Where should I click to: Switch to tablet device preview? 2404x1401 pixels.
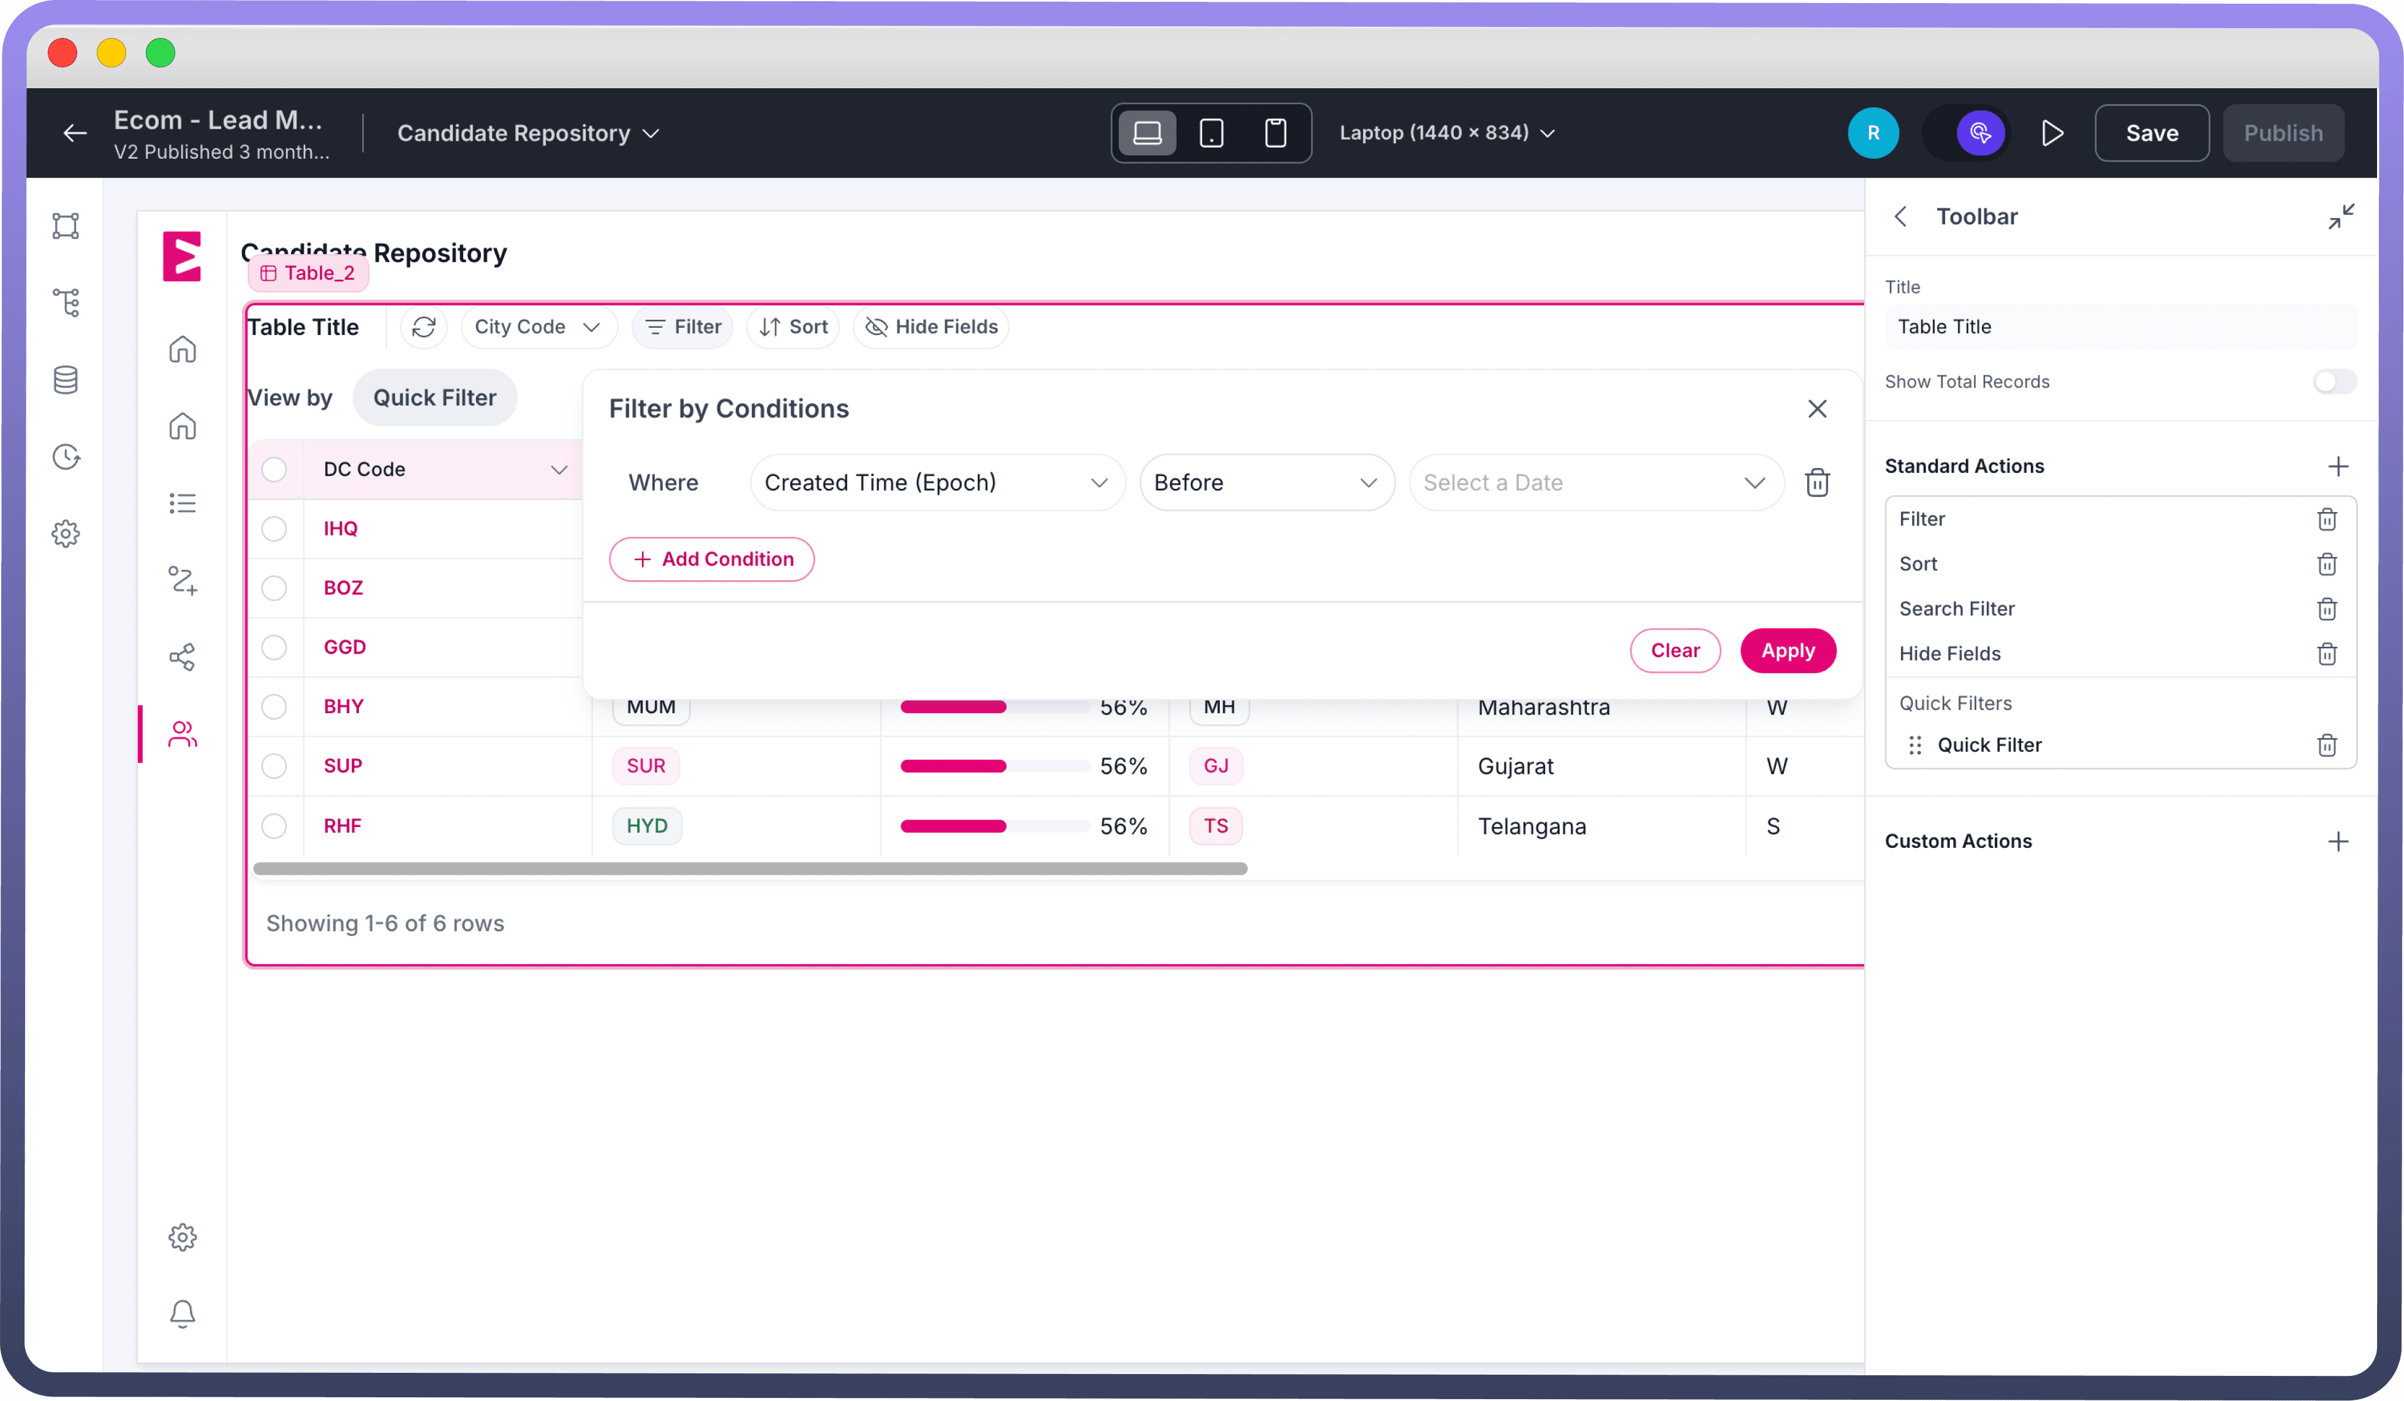tap(1211, 134)
